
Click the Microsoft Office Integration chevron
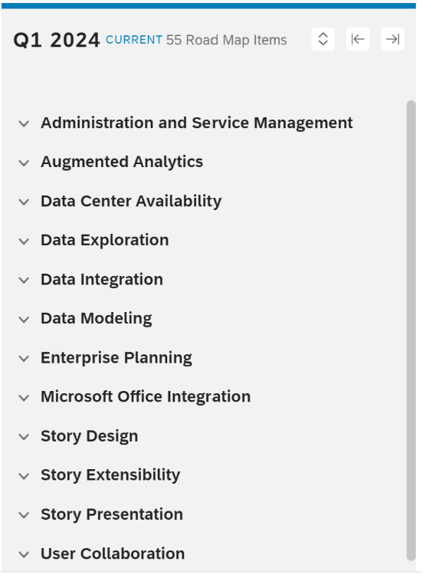(24, 397)
